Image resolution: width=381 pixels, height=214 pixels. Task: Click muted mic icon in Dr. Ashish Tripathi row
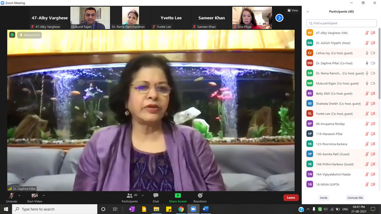pyautogui.click(x=367, y=43)
